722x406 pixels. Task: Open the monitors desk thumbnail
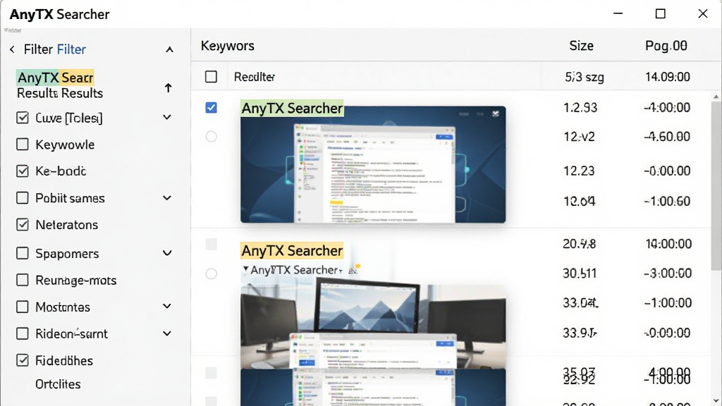[373, 326]
